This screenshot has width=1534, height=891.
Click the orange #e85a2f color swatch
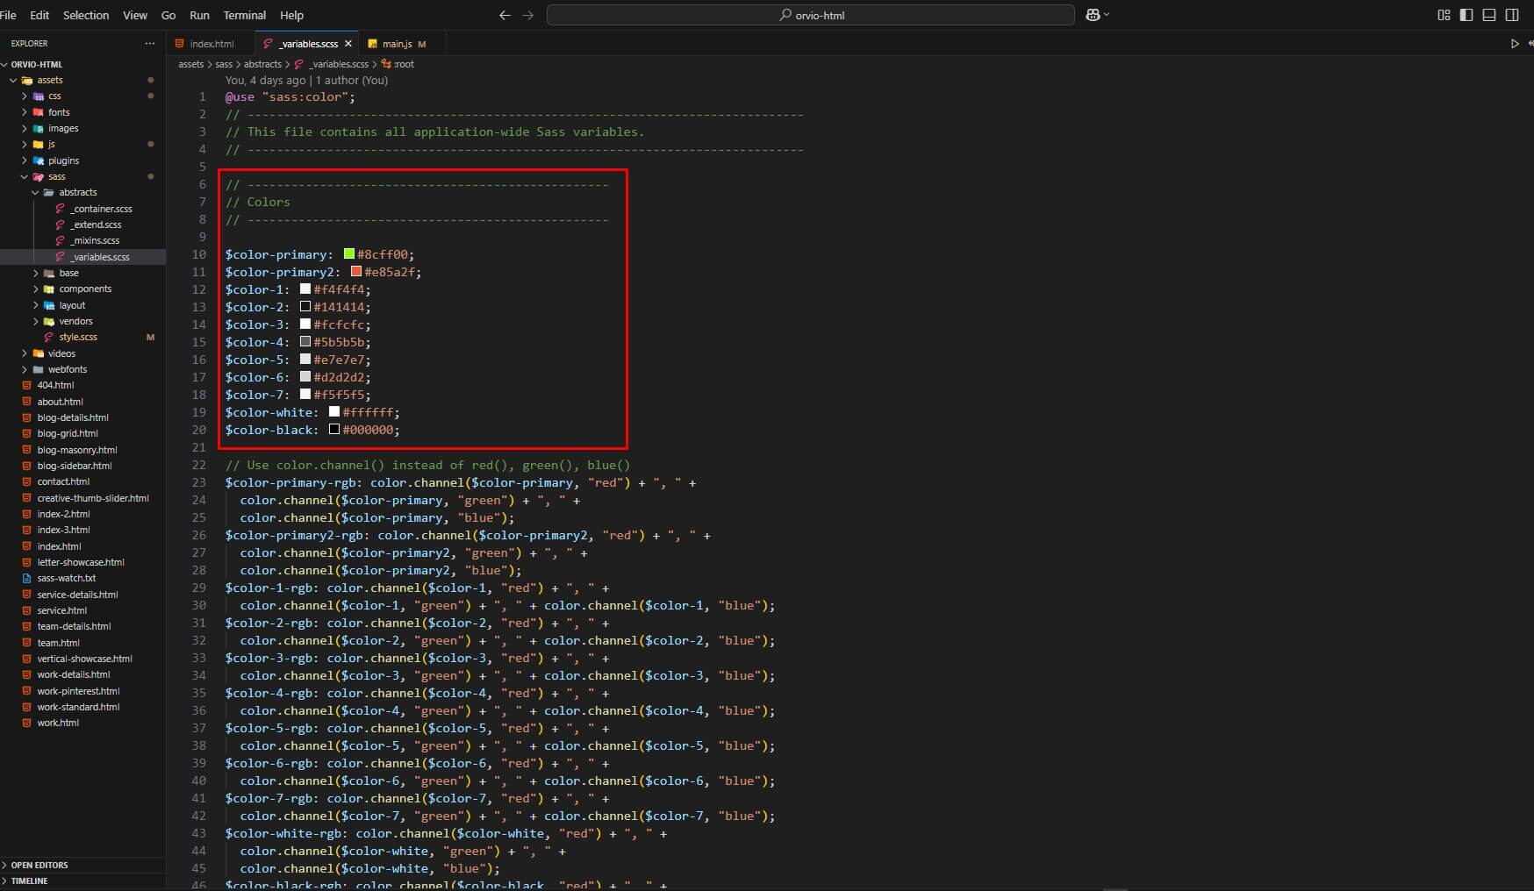(x=356, y=272)
